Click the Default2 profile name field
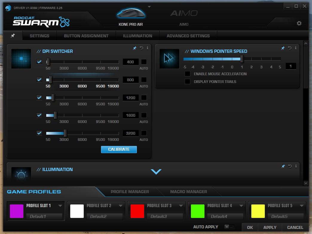Screen dimensions: 312x234 click(105, 216)
